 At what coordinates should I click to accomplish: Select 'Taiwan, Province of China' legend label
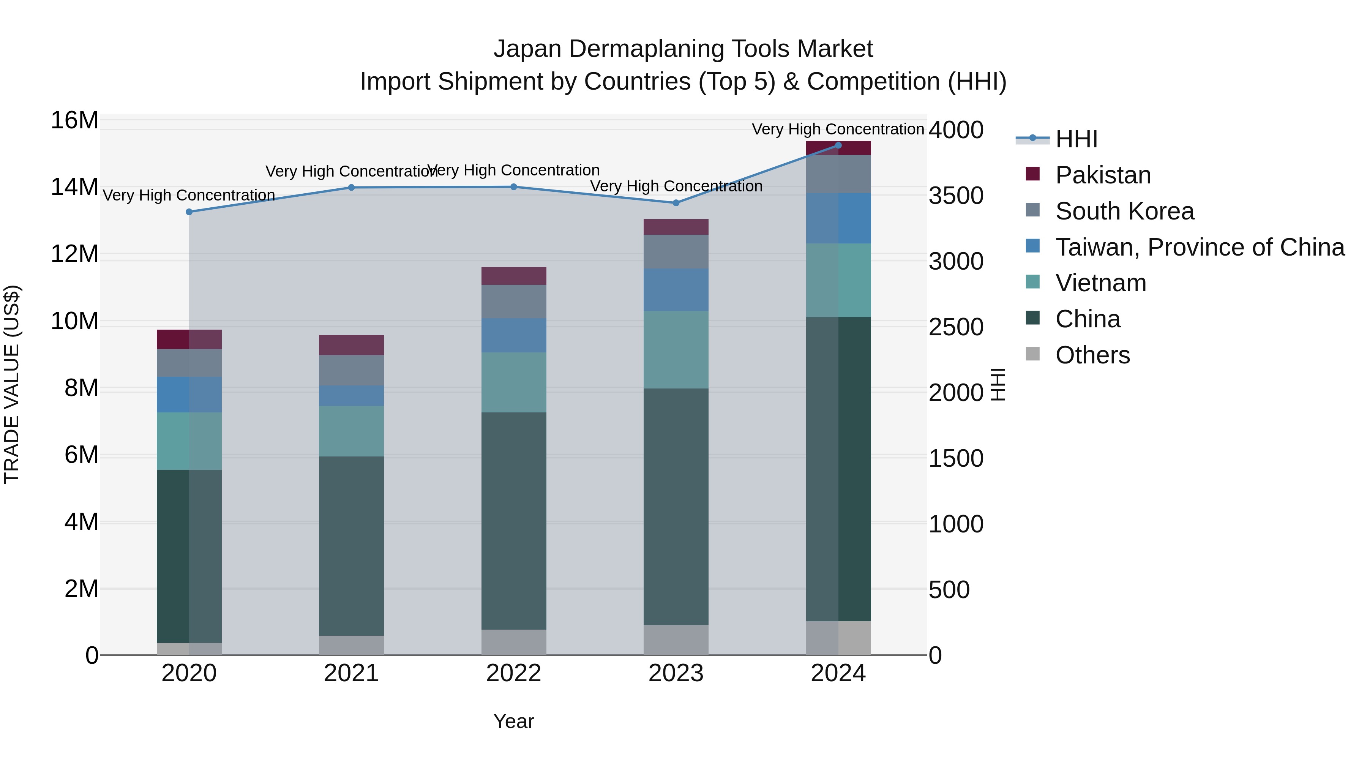pyautogui.click(x=1200, y=247)
